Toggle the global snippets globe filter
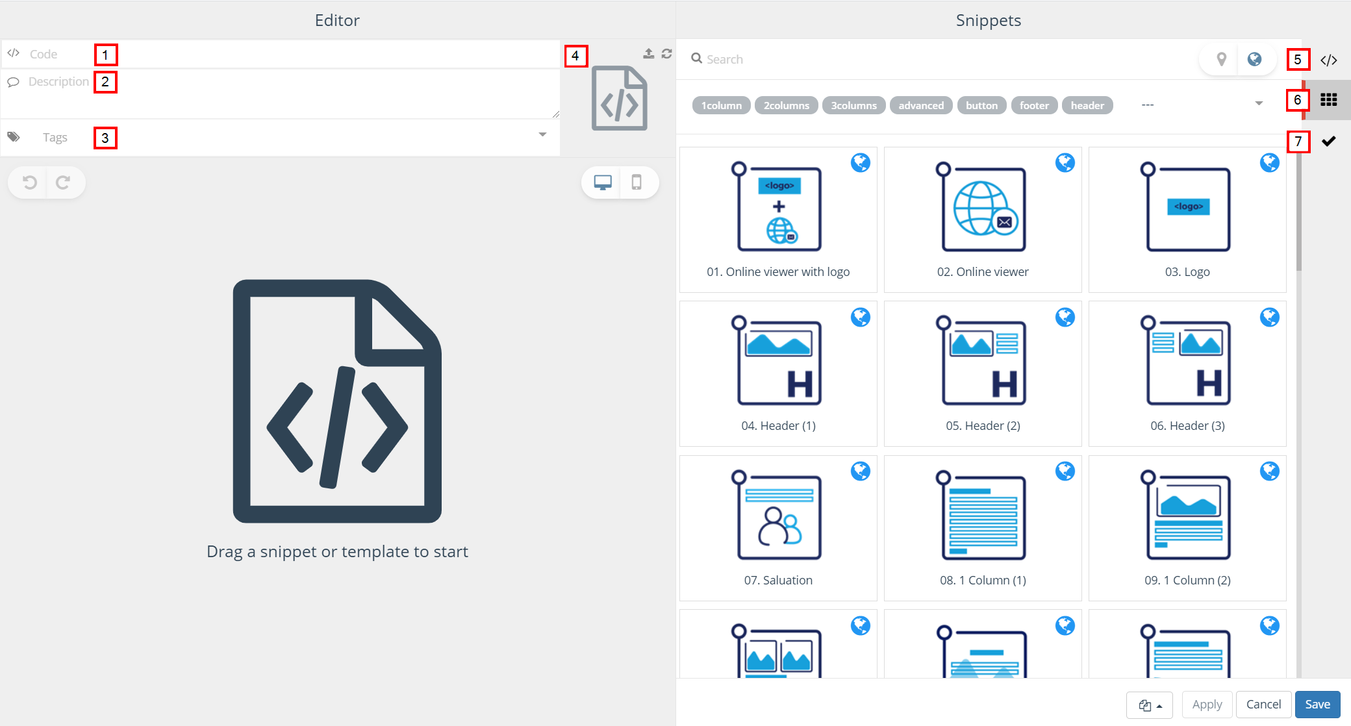Viewport: 1351px width, 726px height. click(1255, 59)
